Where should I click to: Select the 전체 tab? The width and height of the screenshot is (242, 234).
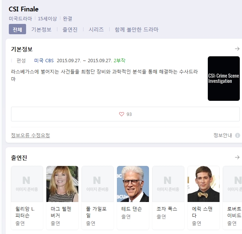pyautogui.click(x=17, y=29)
